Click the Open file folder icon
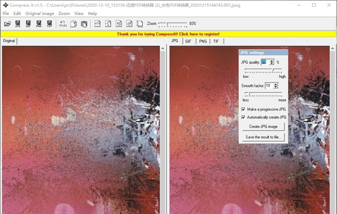Image resolution: width=337 pixels, height=214 pixels. (7, 24)
